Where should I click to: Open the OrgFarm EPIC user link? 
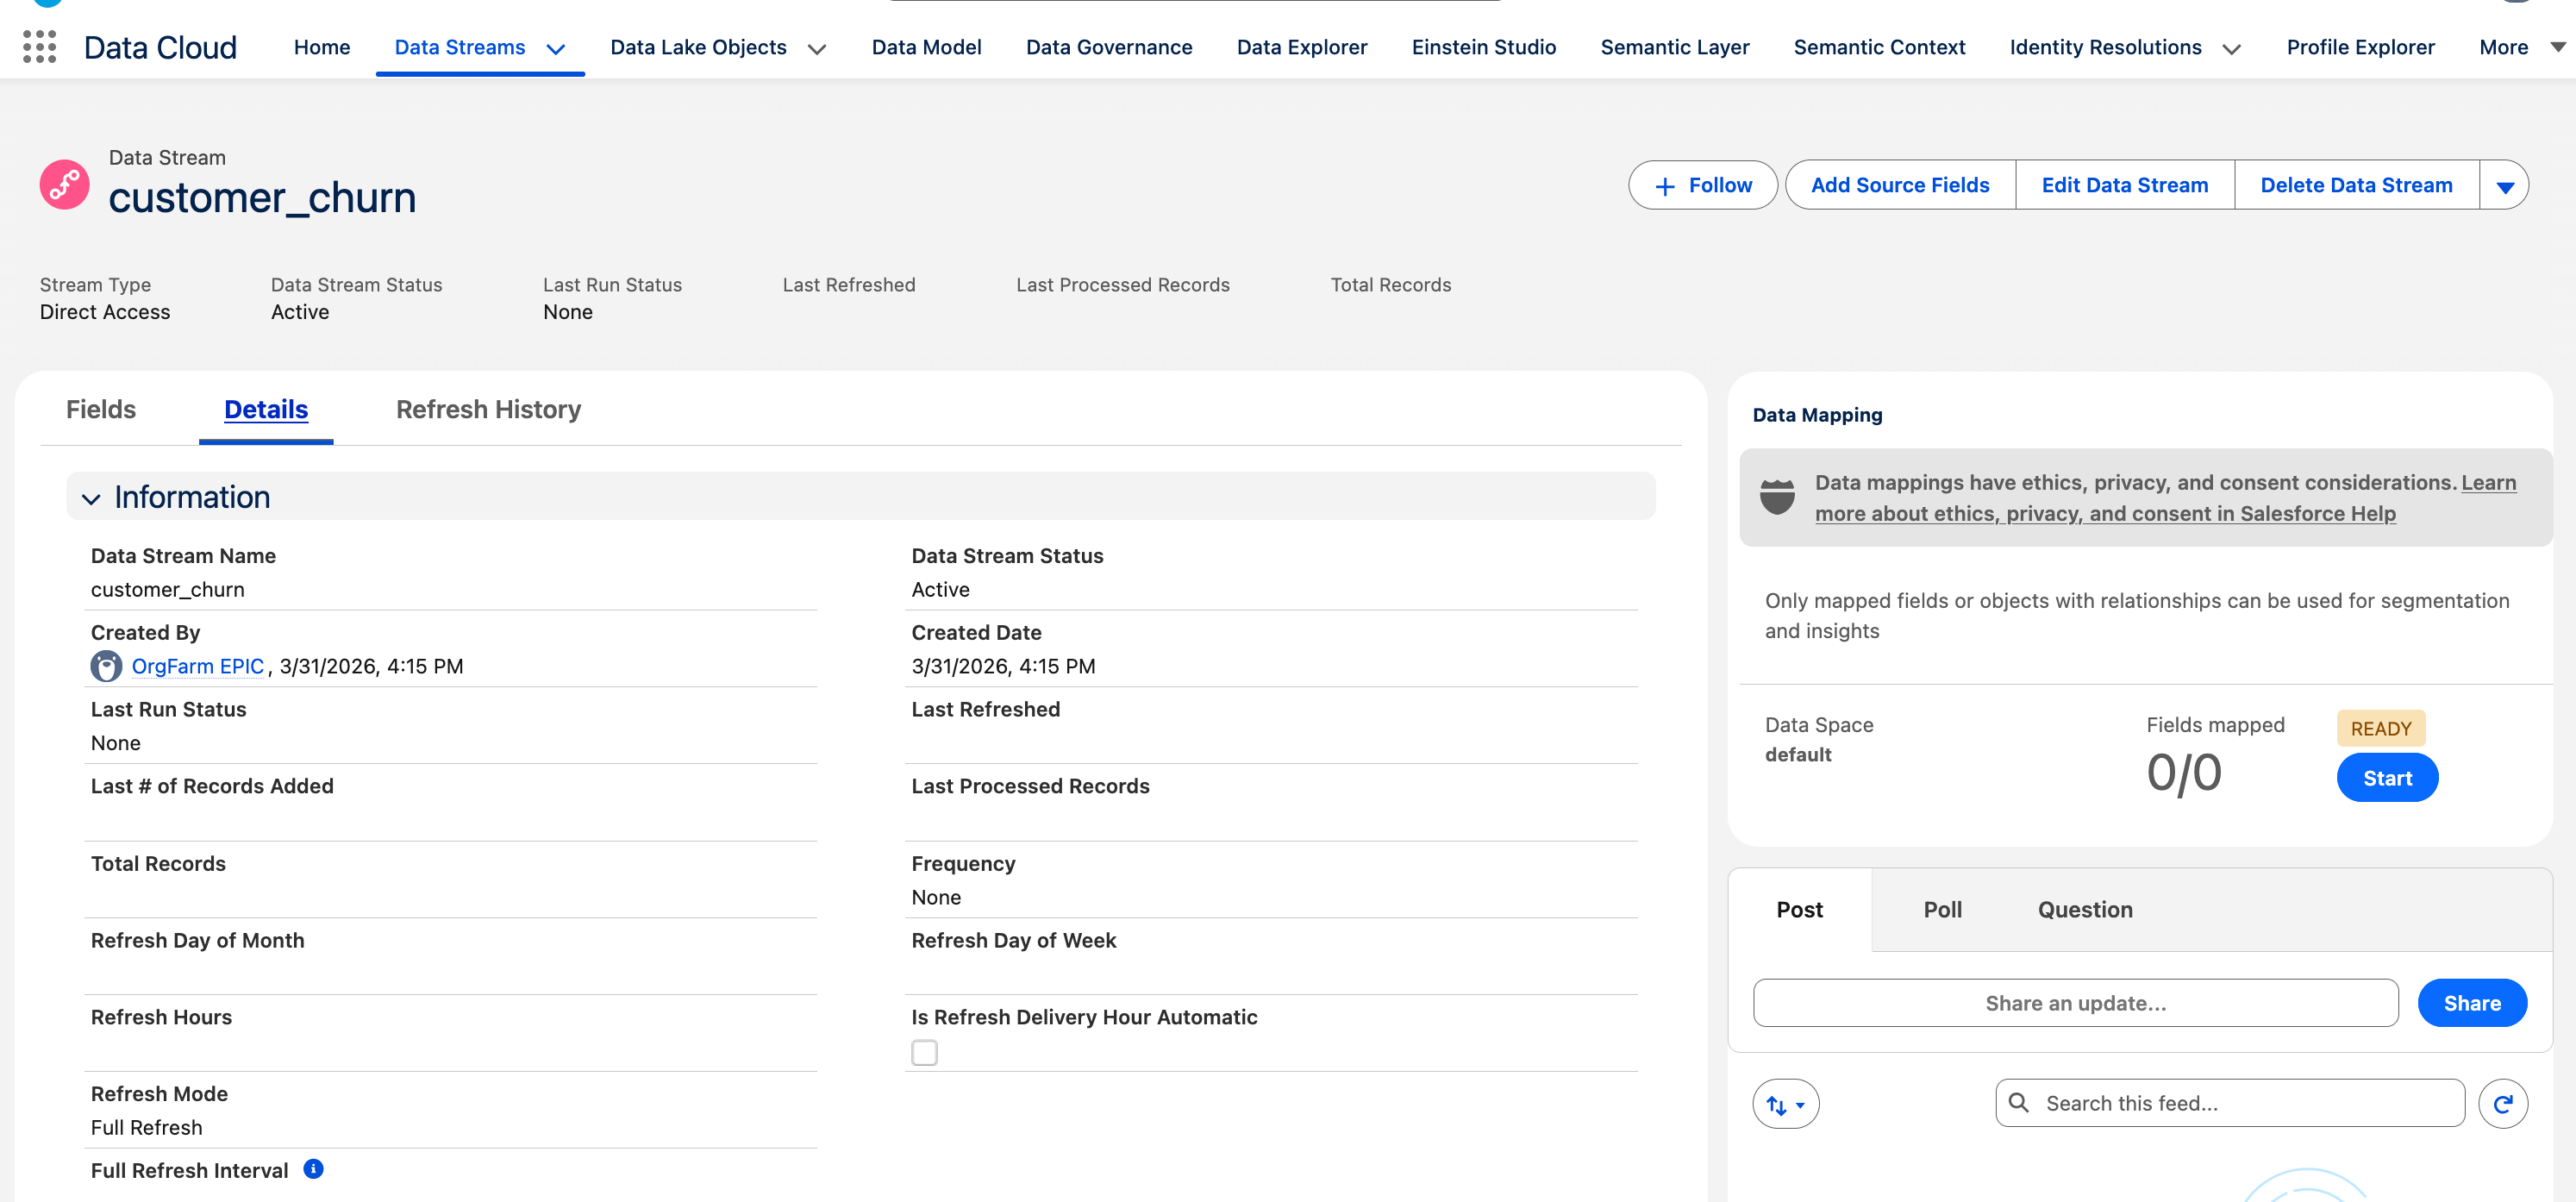[x=198, y=666]
